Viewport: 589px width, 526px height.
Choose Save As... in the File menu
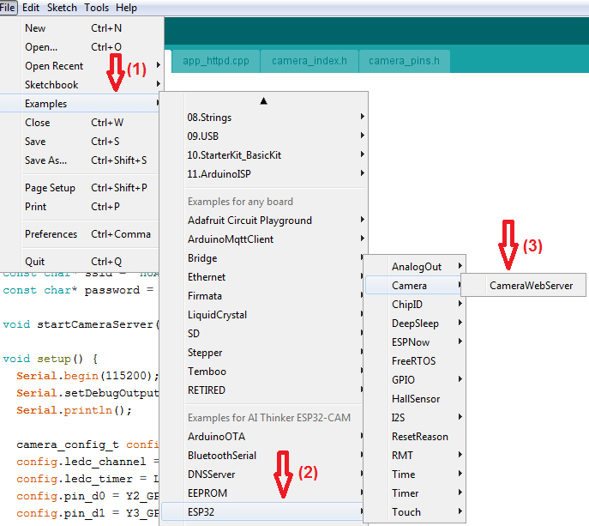click(x=80, y=160)
